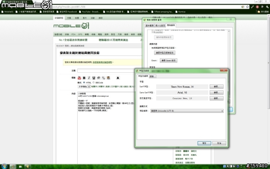270x169 pixels.
Task: Click the bookmark star in the address bar
Action: coord(248,7)
